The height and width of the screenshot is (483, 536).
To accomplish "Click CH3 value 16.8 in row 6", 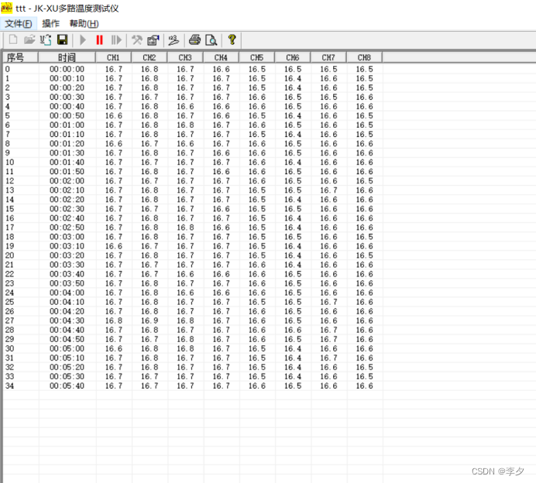I will tap(185, 125).
